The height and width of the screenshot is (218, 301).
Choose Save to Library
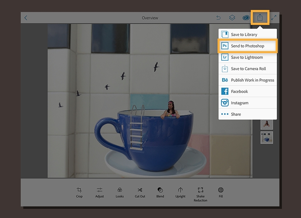pos(247,34)
